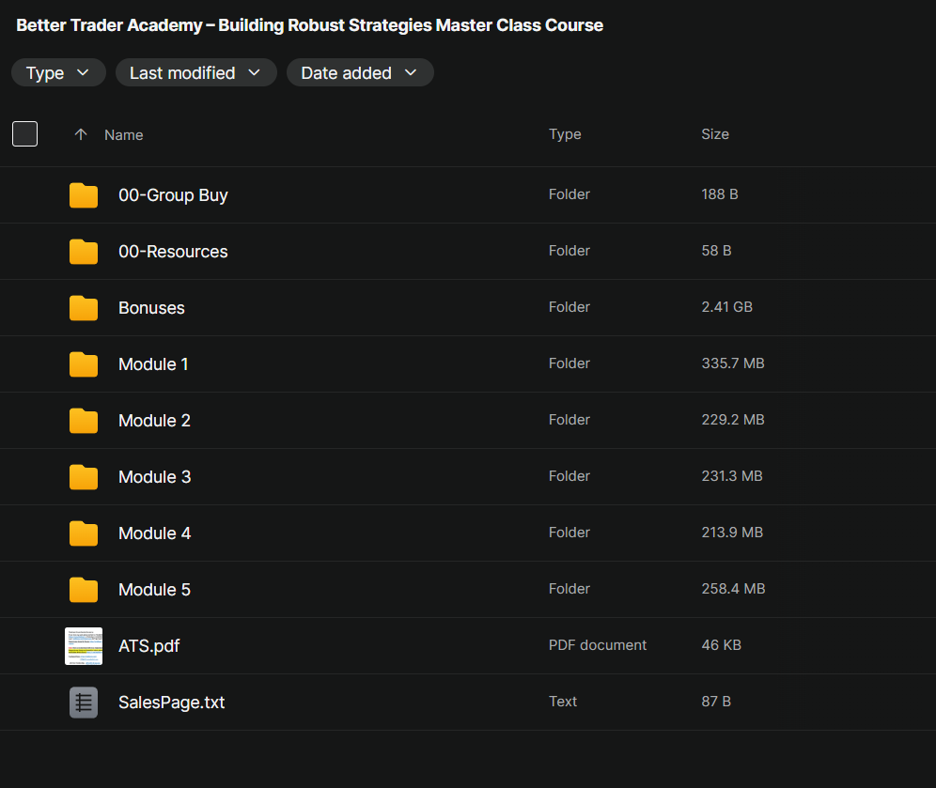The image size is (936, 788).
Task: Click the PDF document type label
Action: pyautogui.click(x=598, y=645)
